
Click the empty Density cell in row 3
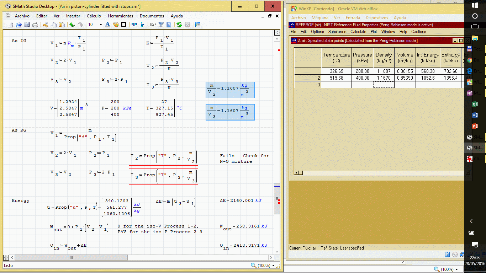(x=384, y=85)
